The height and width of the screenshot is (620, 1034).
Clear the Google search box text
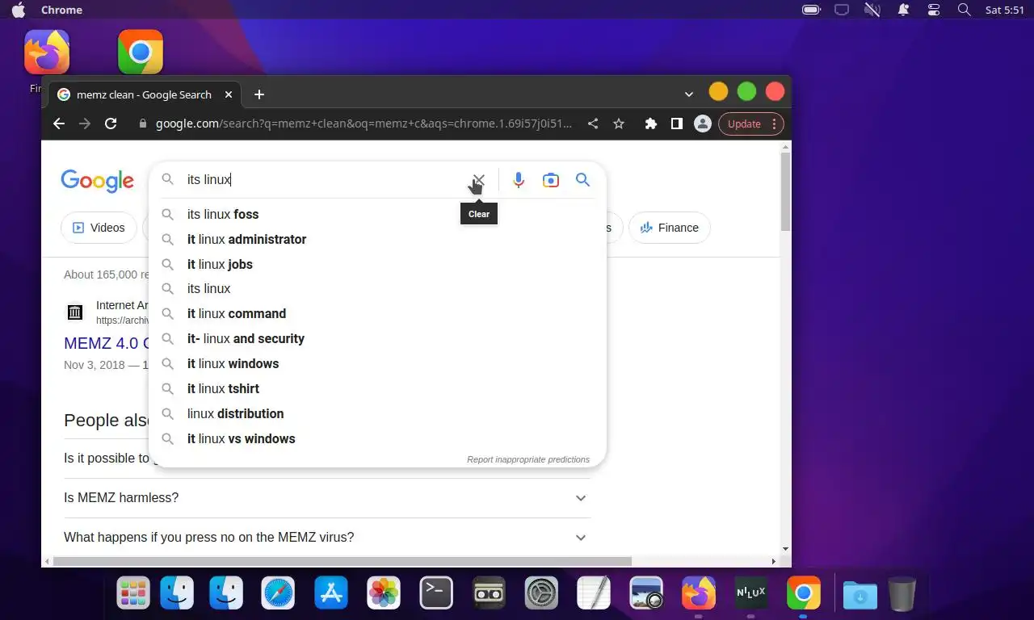pyautogui.click(x=479, y=180)
